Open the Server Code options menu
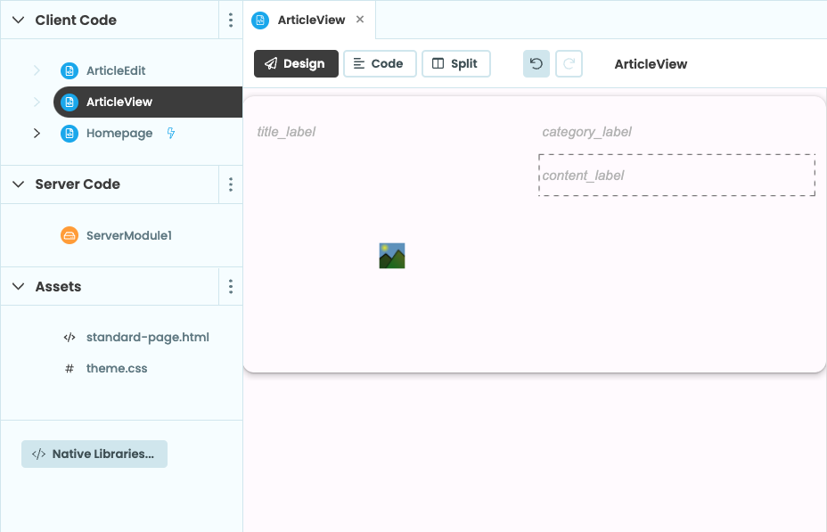 click(x=231, y=184)
